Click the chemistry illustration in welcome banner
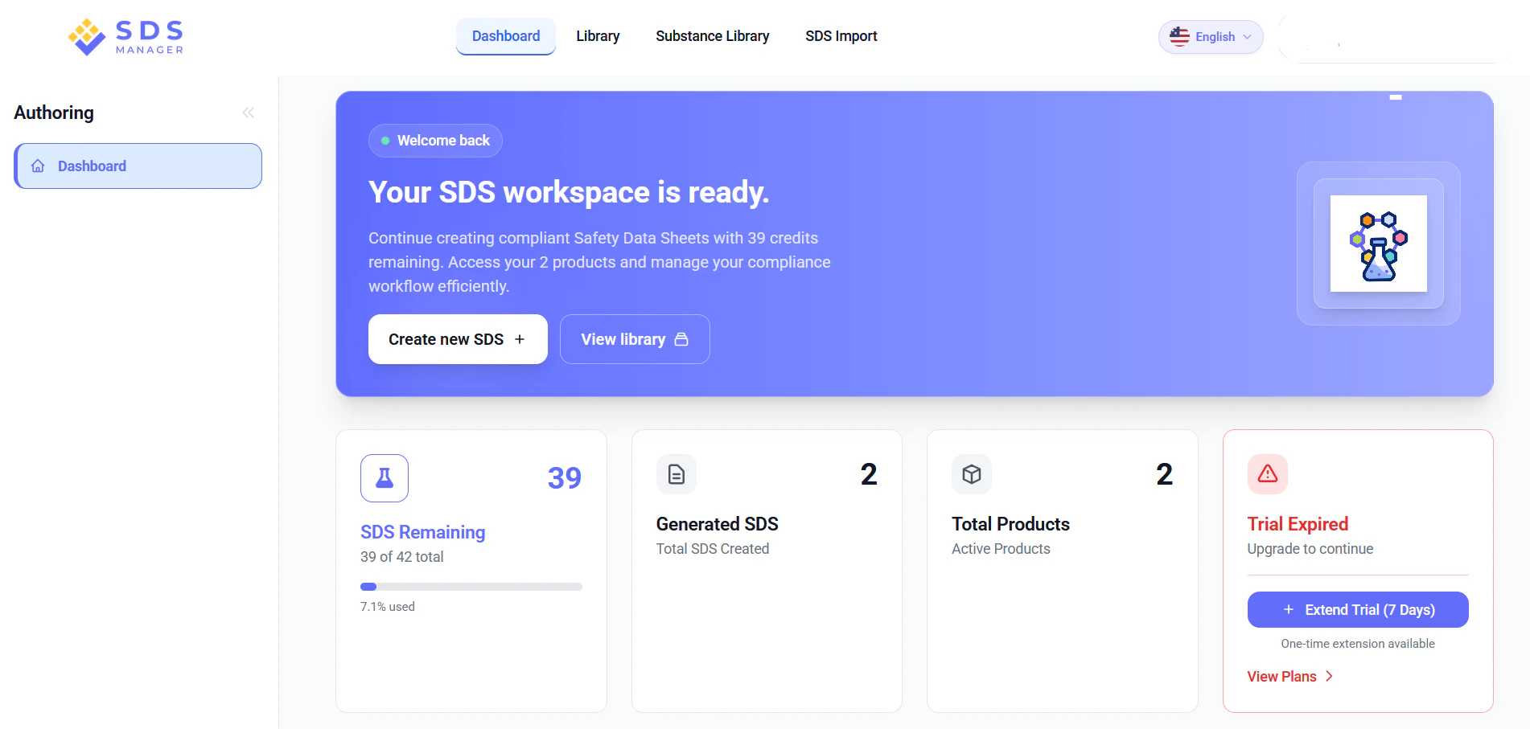1530x729 pixels. (1378, 243)
